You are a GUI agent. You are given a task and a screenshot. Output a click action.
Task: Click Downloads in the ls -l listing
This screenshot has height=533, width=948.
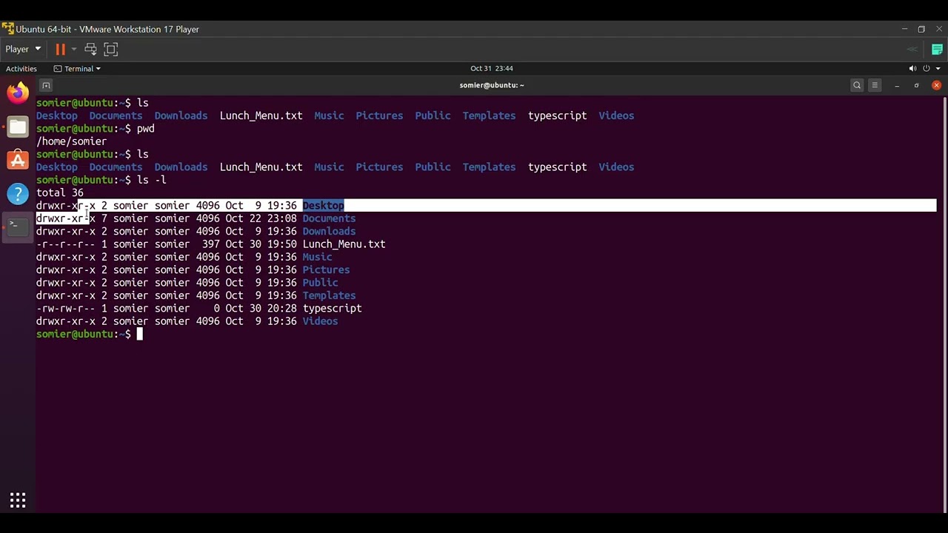tap(329, 231)
